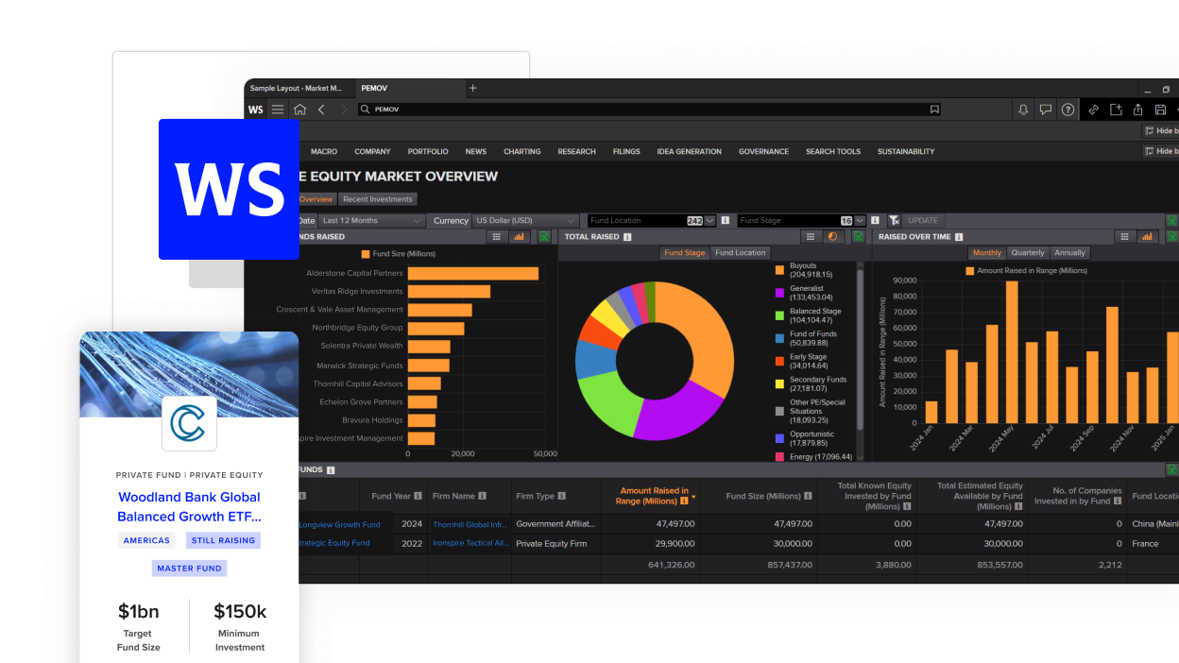
Task: Clear filters with the funnel icon
Action: pos(894,220)
